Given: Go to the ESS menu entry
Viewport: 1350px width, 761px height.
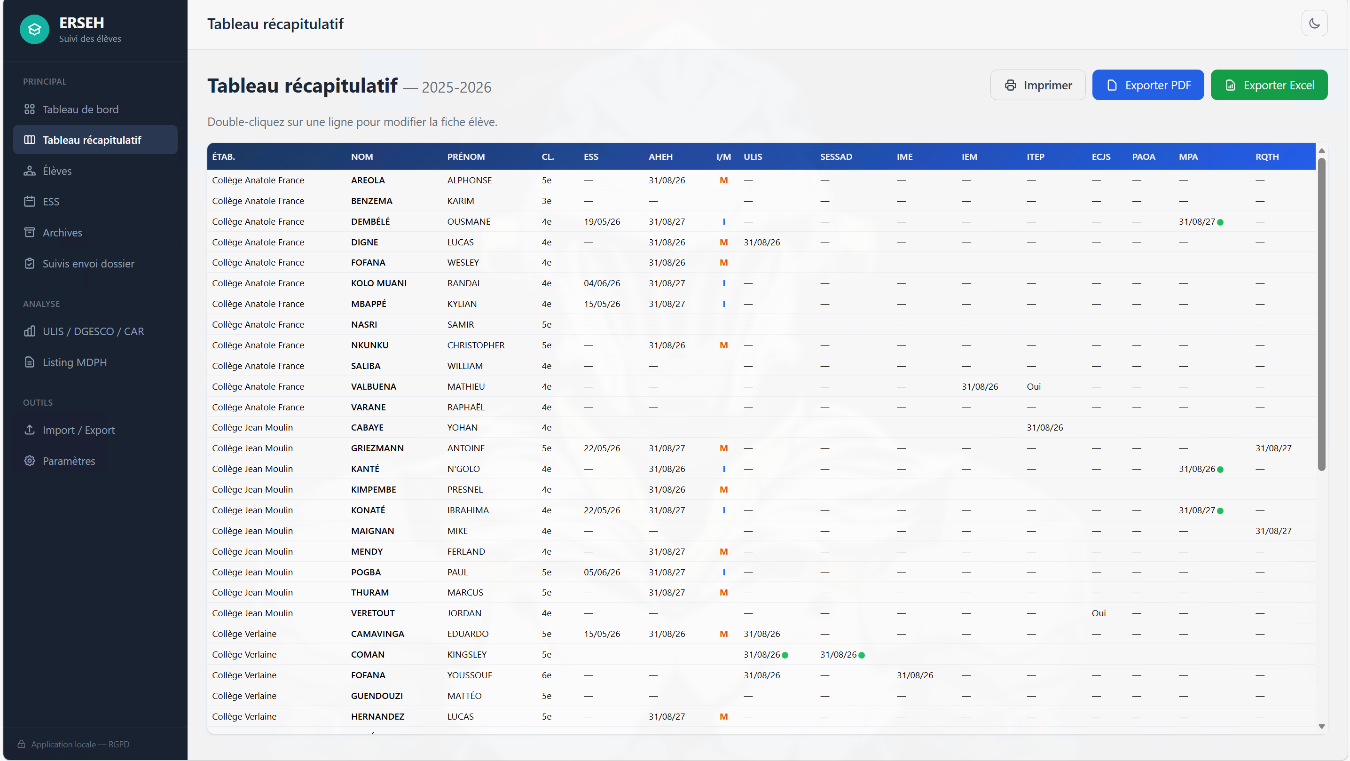Looking at the screenshot, I should pyautogui.click(x=95, y=201).
